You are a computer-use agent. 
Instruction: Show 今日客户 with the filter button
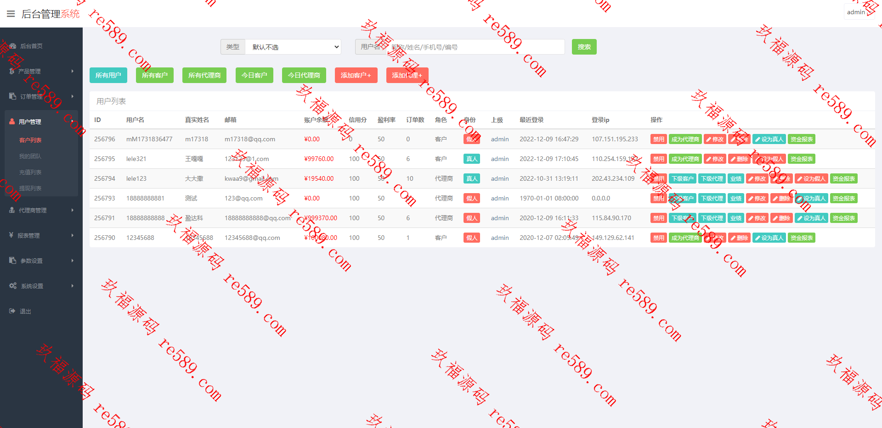click(x=254, y=75)
